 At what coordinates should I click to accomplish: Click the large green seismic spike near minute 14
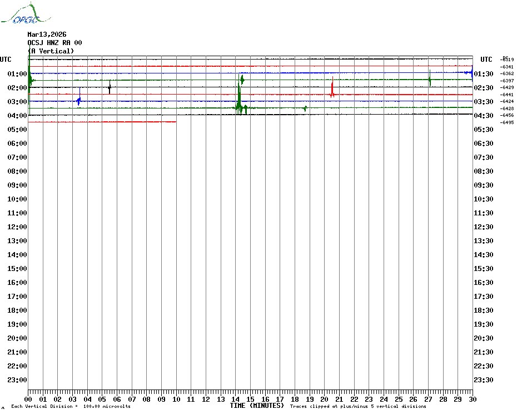(x=238, y=99)
